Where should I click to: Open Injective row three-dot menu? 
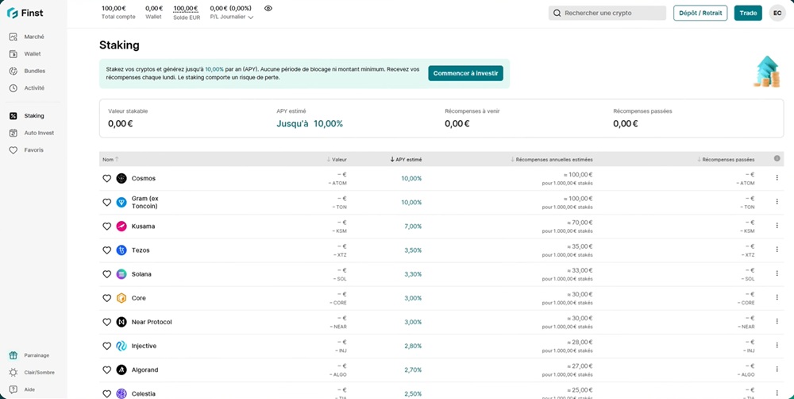pos(777,345)
